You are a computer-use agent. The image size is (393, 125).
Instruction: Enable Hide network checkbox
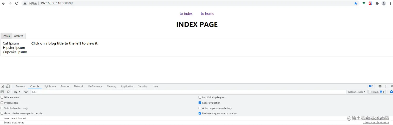pyautogui.click(x=2, y=98)
